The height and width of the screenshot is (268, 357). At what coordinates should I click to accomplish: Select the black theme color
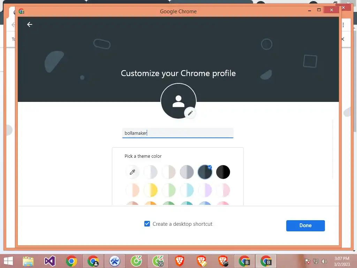(x=223, y=172)
